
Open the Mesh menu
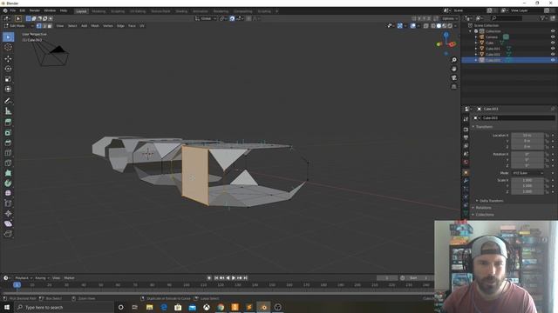[95, 26]
